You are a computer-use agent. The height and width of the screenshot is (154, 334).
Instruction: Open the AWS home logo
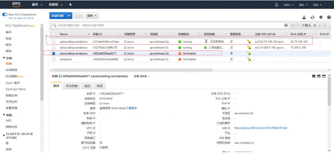16,4
